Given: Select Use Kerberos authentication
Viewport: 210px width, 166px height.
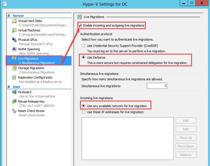Looking at the screenshot, I should [83, 57].
